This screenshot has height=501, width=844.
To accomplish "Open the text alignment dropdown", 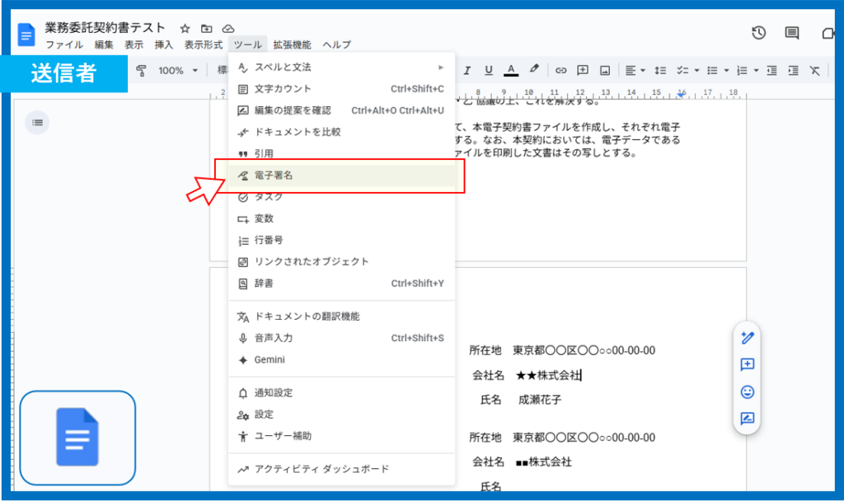I will point(634,70).
